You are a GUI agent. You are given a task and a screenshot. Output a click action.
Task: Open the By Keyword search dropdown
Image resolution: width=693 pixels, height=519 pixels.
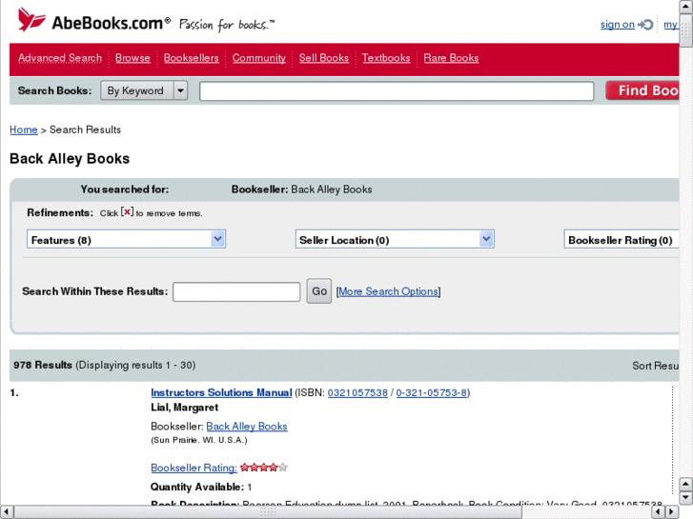tap(144, 90)
